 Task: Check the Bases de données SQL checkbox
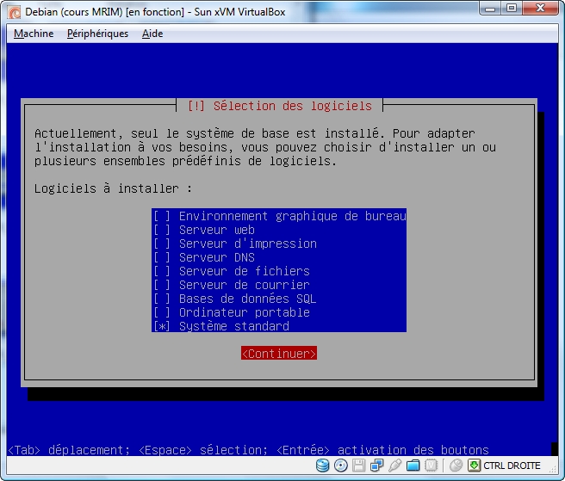point(161,299)
